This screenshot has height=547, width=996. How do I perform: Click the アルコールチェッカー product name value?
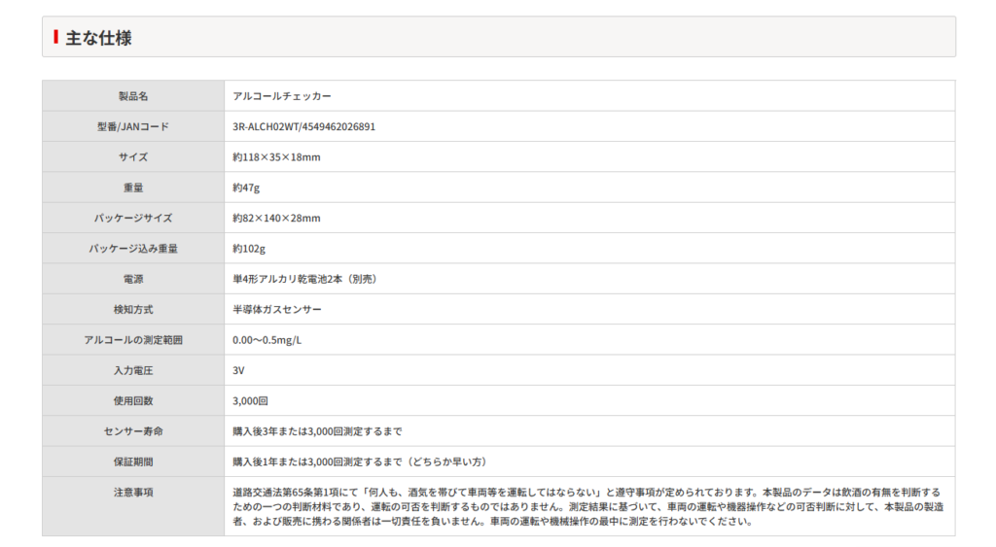tap(283, 96)
